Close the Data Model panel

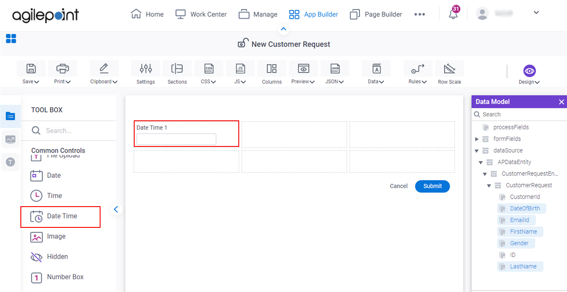pos(561,102)
